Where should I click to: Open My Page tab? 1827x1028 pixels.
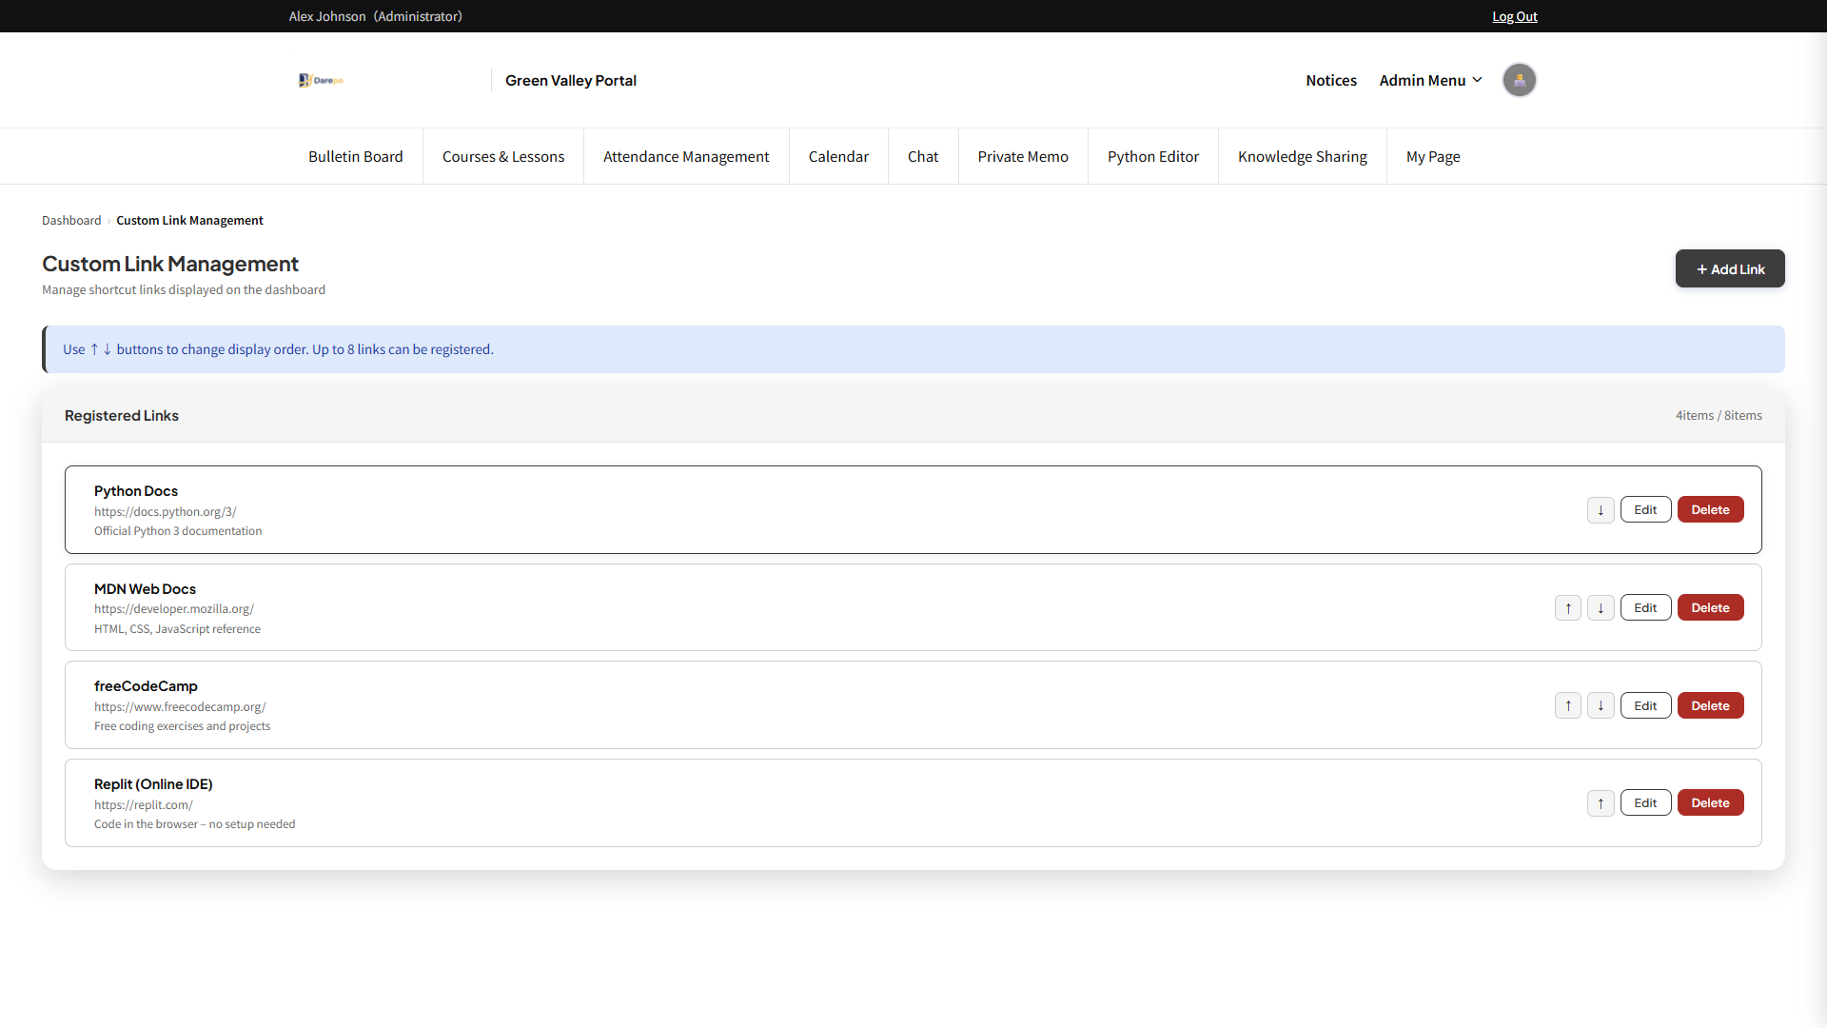(x=1433, y=157)
